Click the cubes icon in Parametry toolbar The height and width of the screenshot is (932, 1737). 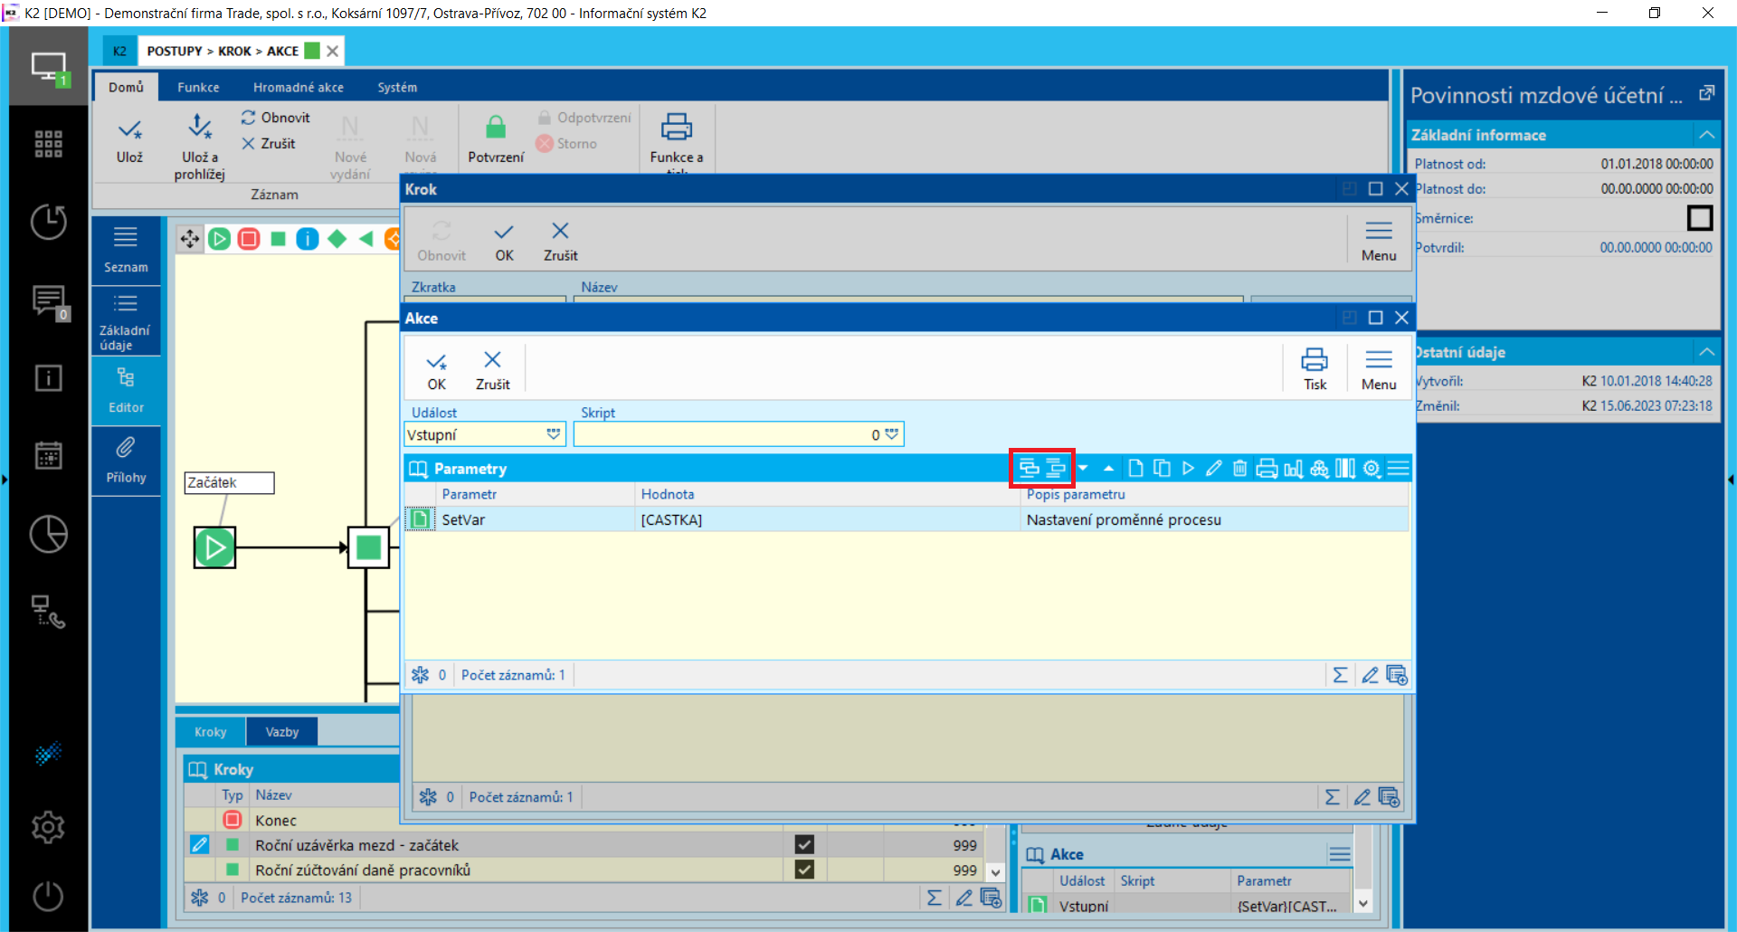point(1319,468)
